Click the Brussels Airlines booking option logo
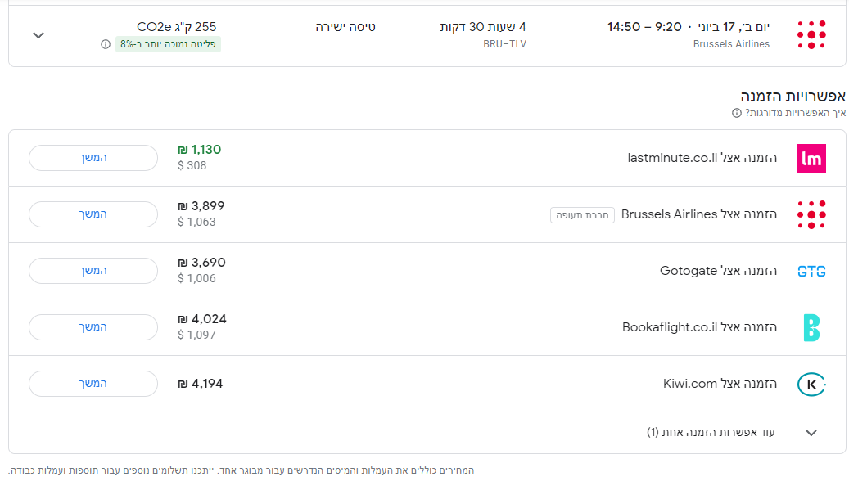The width and height of the screenshot is (849, 477). 811,214
